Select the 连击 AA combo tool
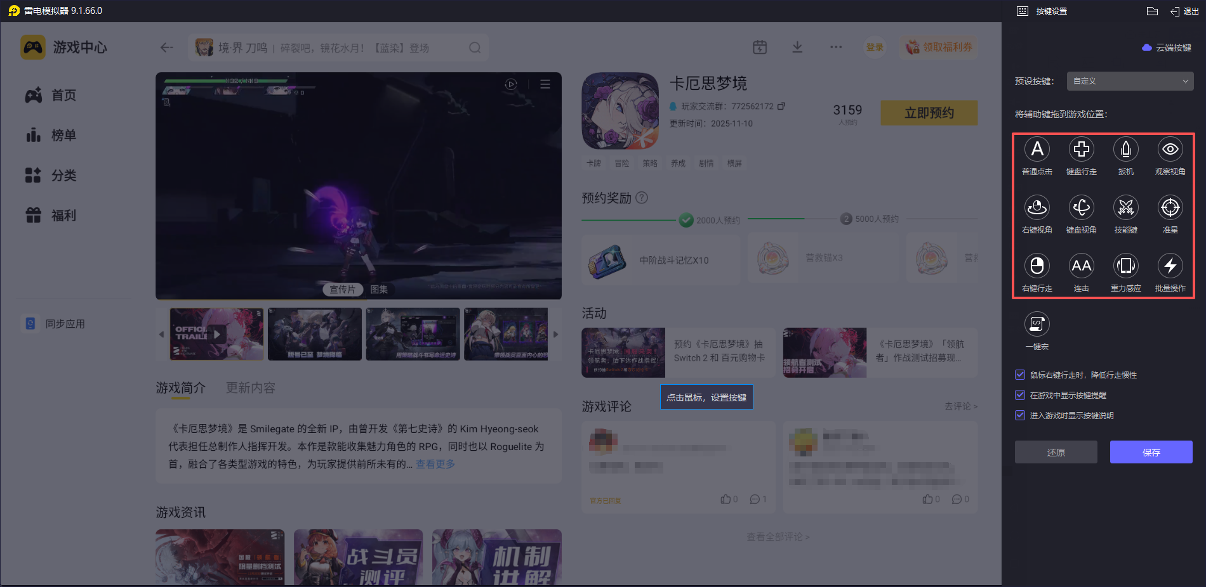This screenshot has height=587, width=1206. 1082,266
